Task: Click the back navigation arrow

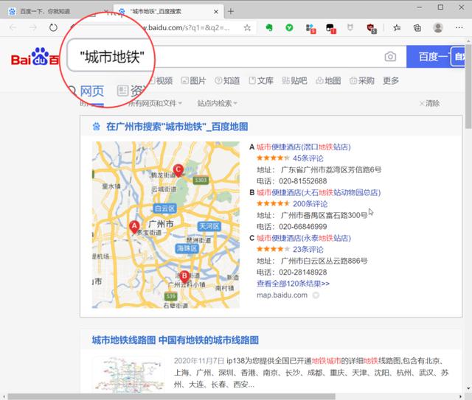Action: click(13, 28)
